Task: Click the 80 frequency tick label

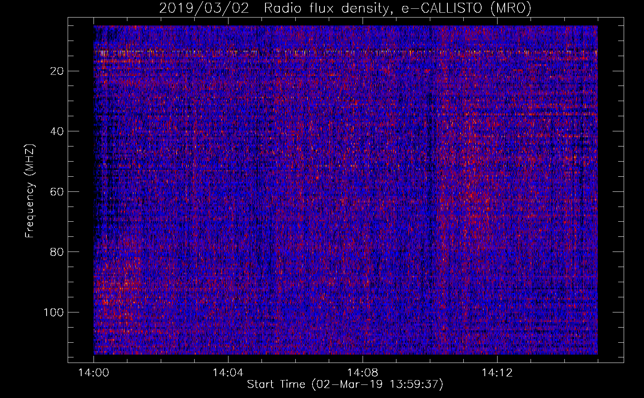Action: click(x=57, y=252)
